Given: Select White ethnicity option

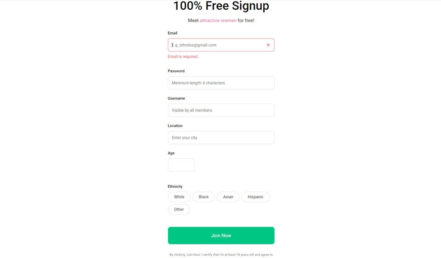Looking at the screenshot, I should click(x=179, y=197).
